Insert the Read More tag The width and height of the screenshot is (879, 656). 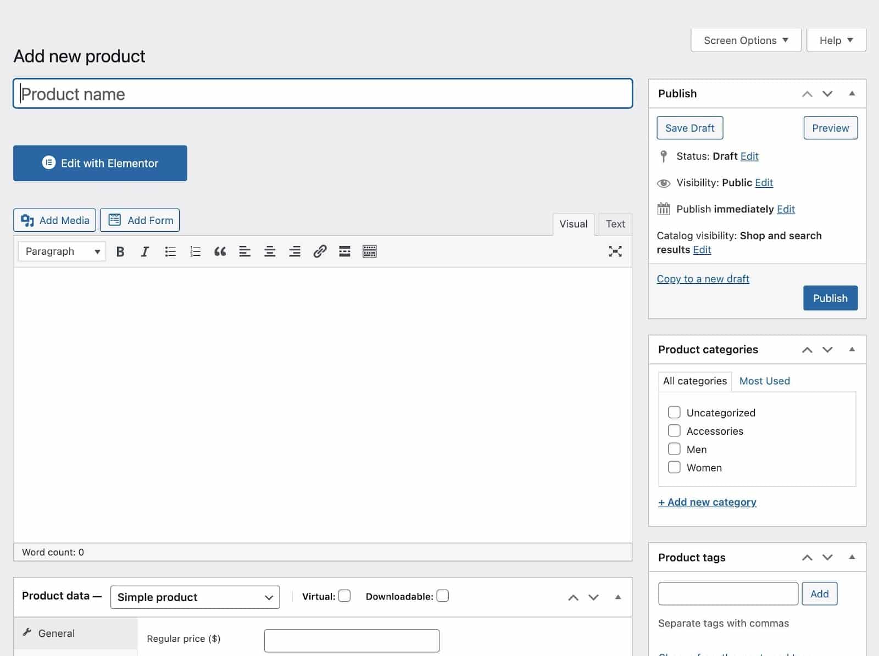(344, 251)
